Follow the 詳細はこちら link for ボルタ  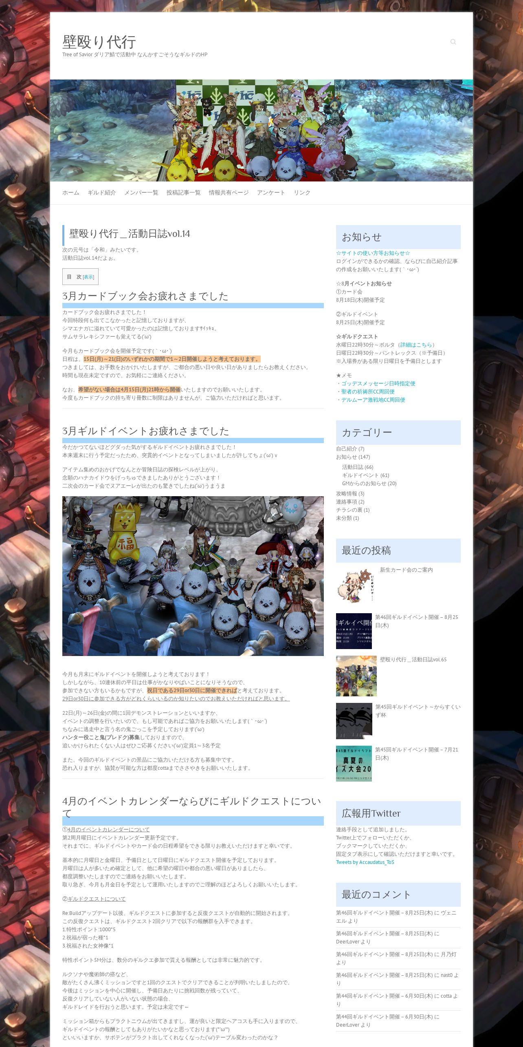(416, 345)
